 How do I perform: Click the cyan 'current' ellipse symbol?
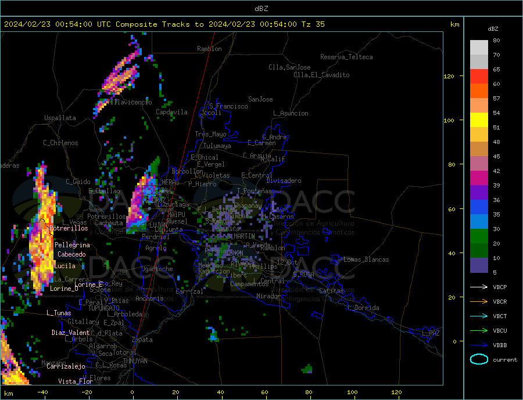[x=479, y=359]
